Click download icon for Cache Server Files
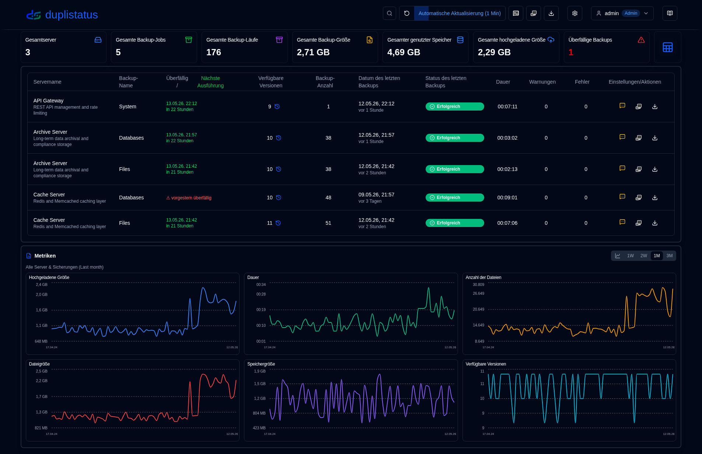The image size is (702, 454). click(x=655, y=223)
